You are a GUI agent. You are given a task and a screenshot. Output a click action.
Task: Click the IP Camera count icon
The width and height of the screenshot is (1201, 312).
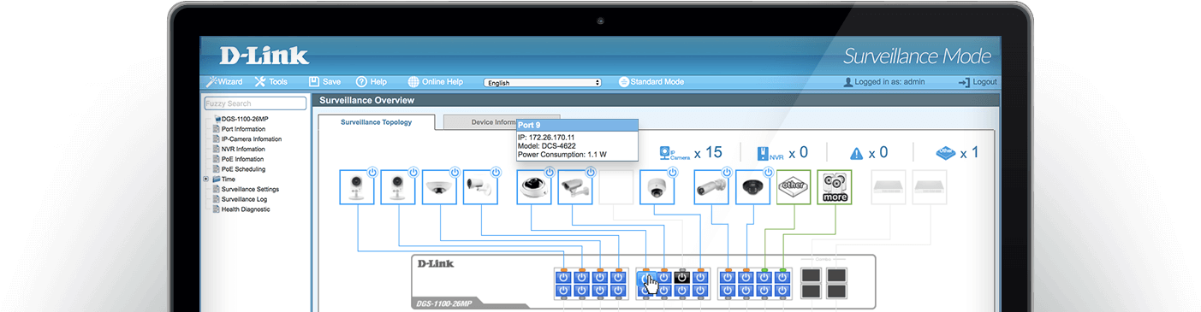click(x=674, y=154)
